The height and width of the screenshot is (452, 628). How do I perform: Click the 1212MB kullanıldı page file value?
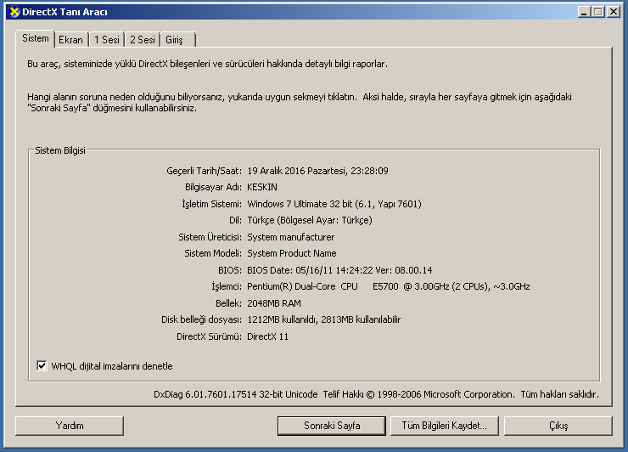click(x=323, y=319)
